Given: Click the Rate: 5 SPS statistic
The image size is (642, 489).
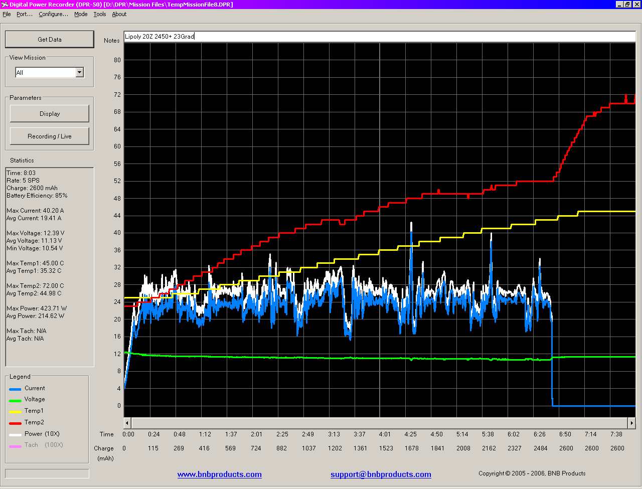Looking at the screenshot, I should (x=23, y=181).
